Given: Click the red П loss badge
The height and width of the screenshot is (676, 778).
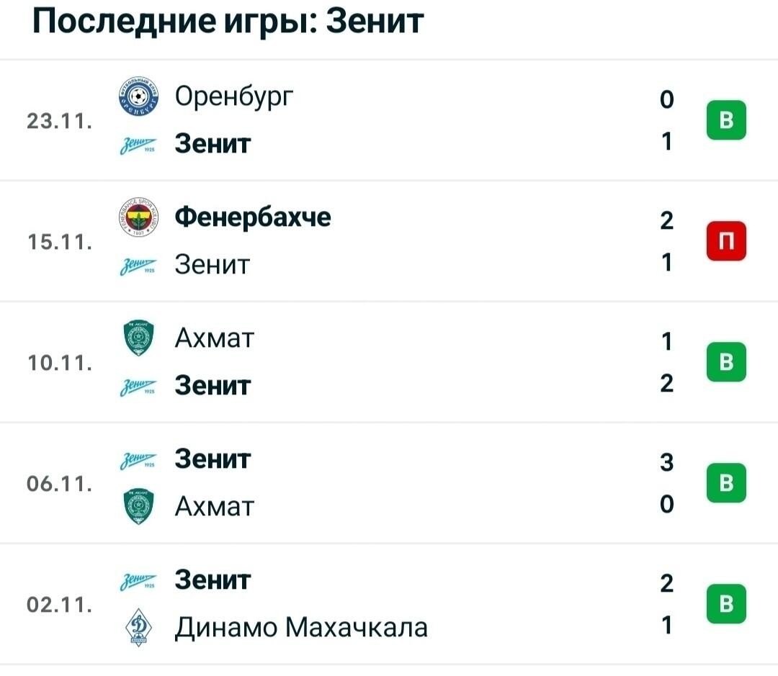Looking at the screenshot, I should pyautogui.click(x=726, y=241).
